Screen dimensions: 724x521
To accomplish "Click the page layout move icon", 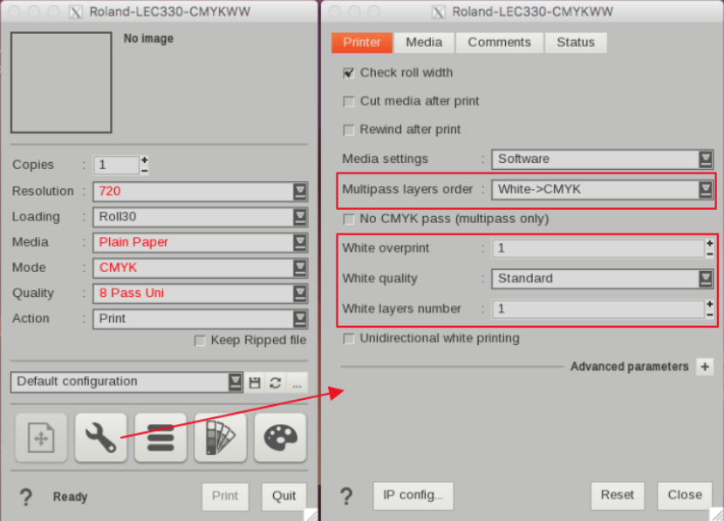I will 41,437.
